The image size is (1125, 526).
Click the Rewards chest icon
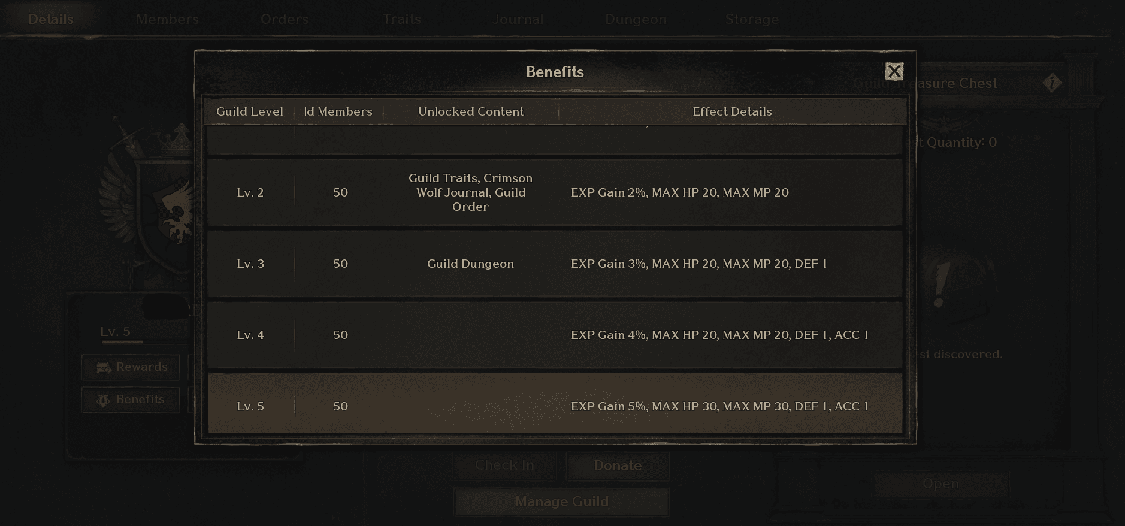click(104, 368)
